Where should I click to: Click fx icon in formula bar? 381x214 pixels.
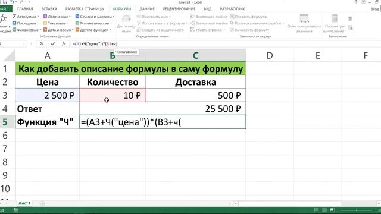coord(64,43)
